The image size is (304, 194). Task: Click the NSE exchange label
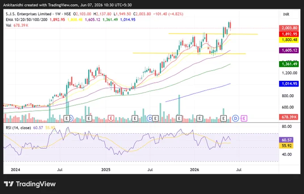pyautogui.click(x=68, y=14)
